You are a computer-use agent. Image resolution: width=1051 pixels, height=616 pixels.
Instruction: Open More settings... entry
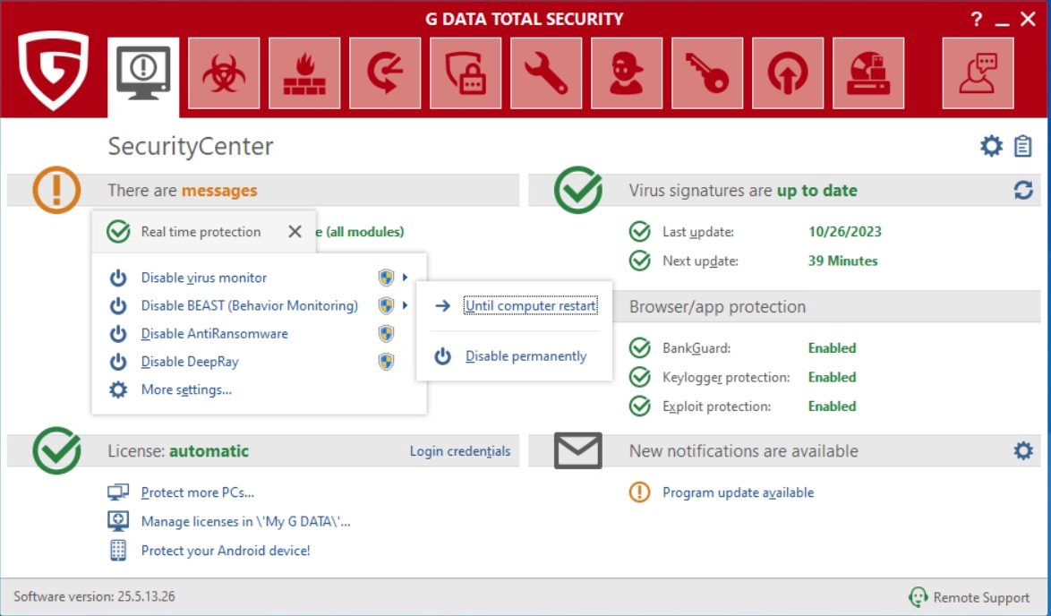[186, 389]
